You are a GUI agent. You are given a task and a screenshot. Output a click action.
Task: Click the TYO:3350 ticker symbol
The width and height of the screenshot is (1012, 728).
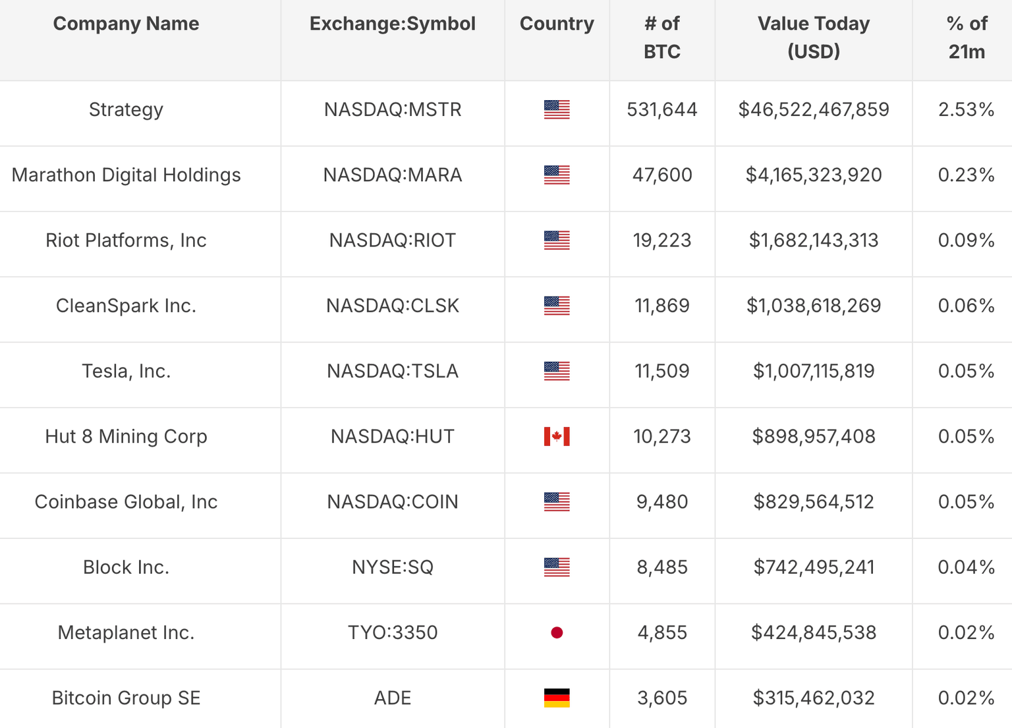[393, 632]
